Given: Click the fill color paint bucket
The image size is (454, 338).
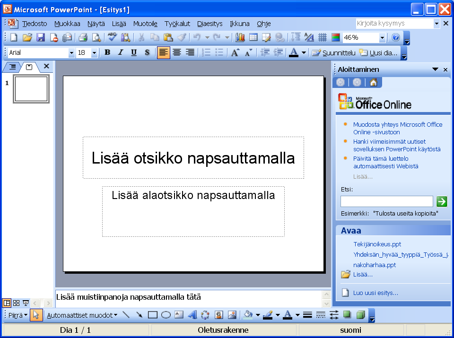Looking at the screenshot, I should coord(248,315).
